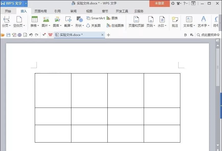Click the 截屏 screenshot icon
This screenshot has width=222, height=151.
(x=68, y=19)
